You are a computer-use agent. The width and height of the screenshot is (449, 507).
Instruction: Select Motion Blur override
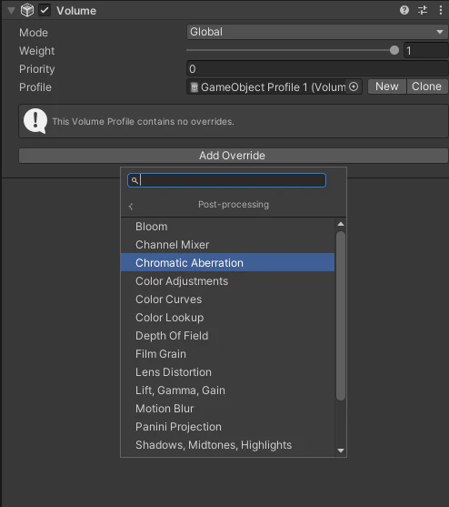[x=227, y=409]
